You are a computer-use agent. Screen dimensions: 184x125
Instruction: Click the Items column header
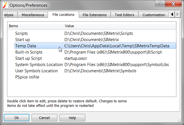(13, 26)
